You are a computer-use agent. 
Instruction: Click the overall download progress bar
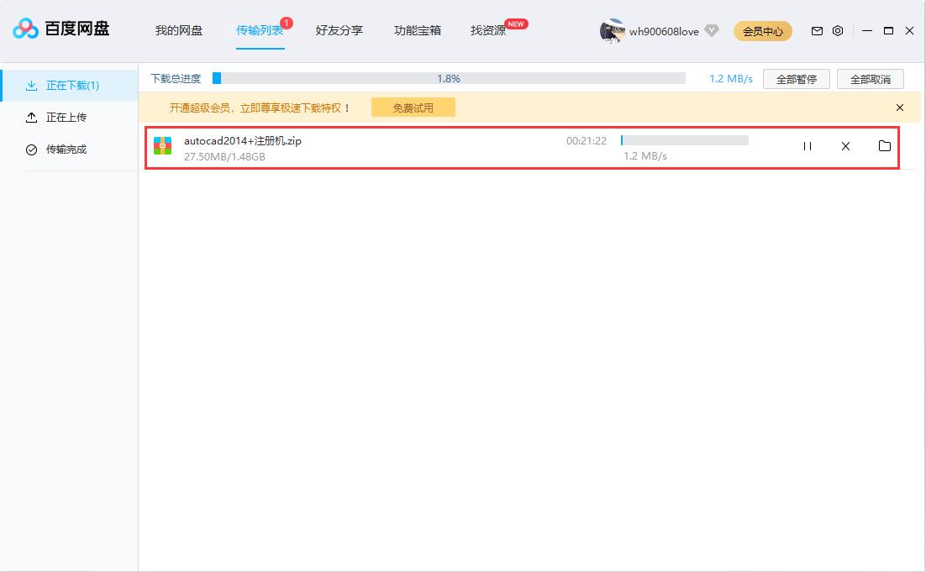(450, 78)
